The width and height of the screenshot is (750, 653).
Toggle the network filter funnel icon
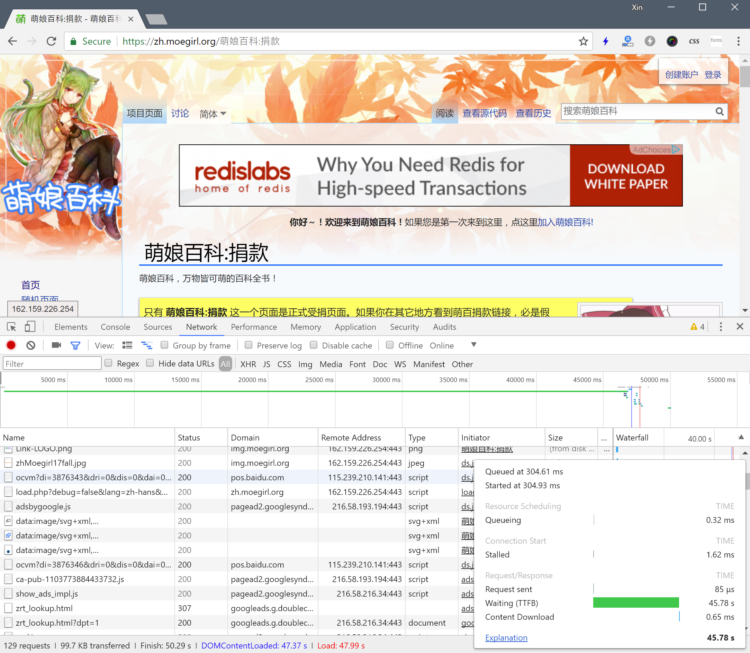pyautogui.click(x=75, y=345)
